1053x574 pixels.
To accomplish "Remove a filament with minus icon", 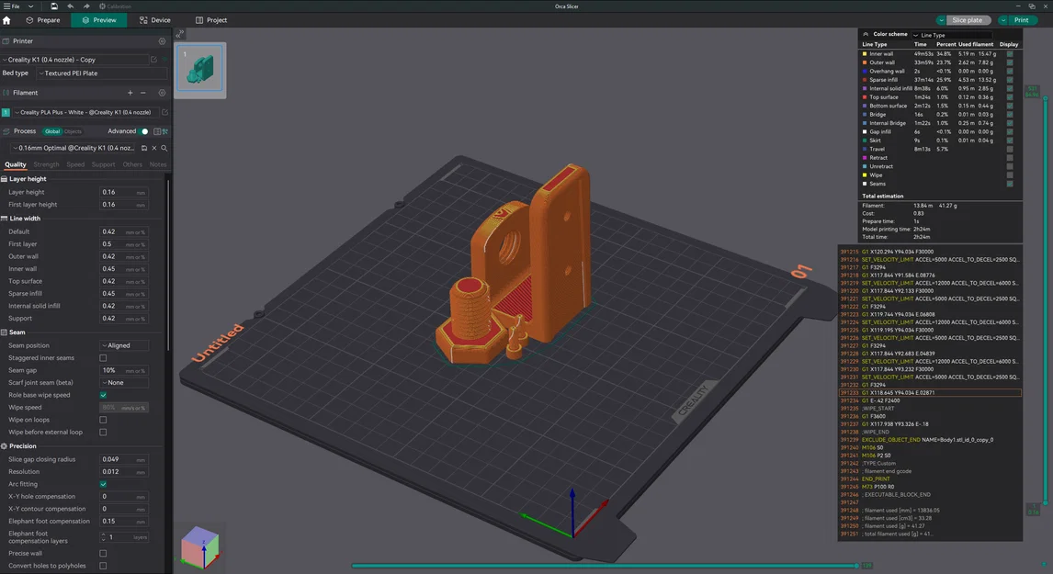I will tap(143, 93).
